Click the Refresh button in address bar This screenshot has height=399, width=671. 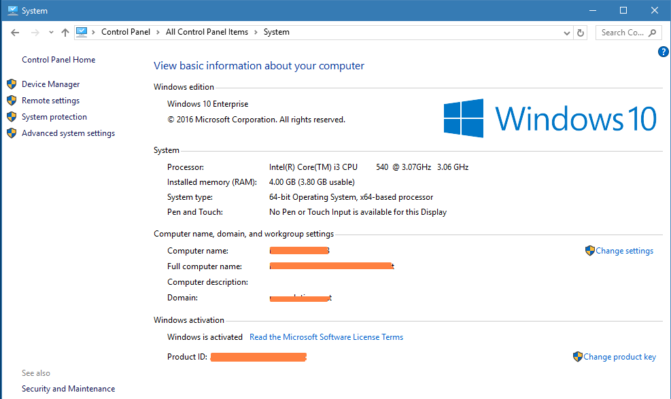pos(581,32)
